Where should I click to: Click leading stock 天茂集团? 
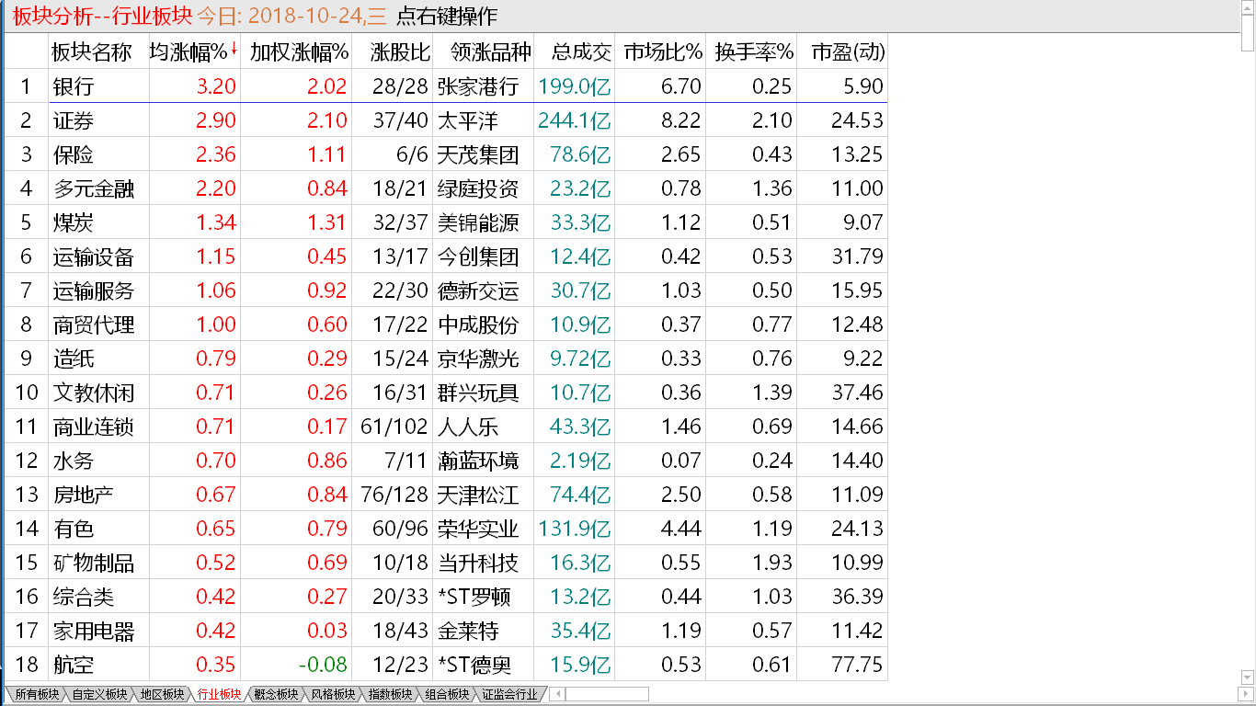click(x=478, y=154)
